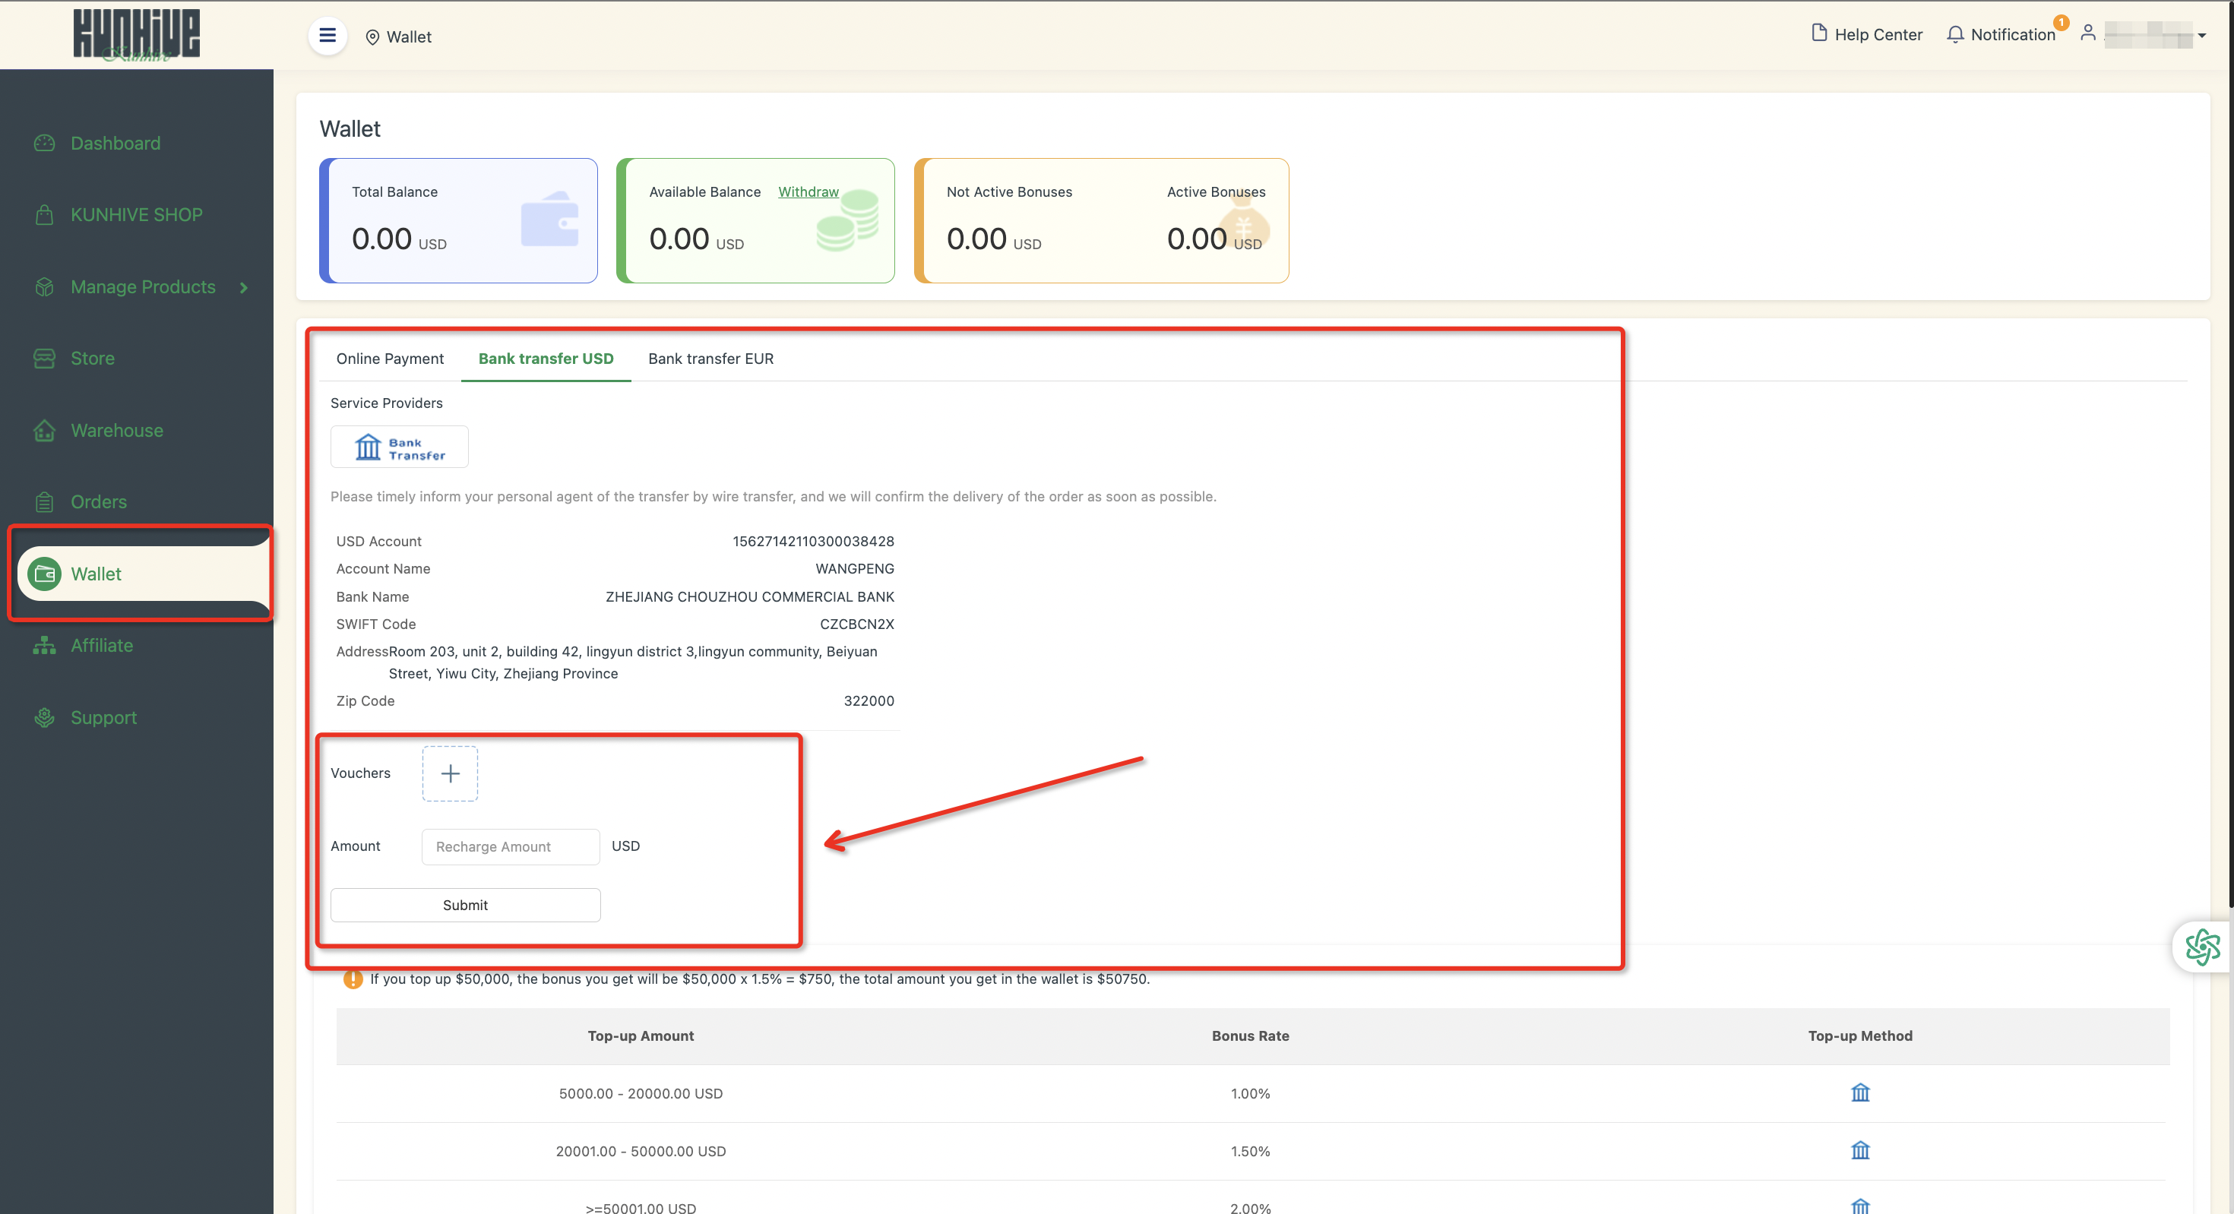2234x1214 pixels.
Task: Open the user account dropdown arrow
Action: click(2201, 36)
